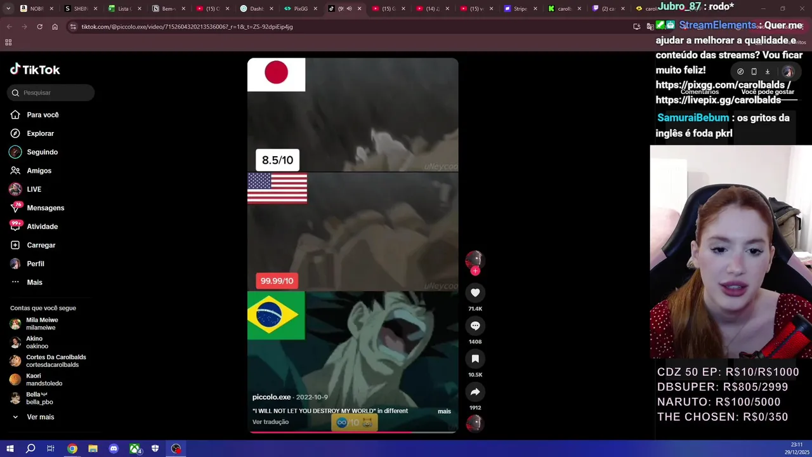Follow creator with red plus badge
Image resolution: width=812 pixels, height=457 pixels.
click(475, 271)
